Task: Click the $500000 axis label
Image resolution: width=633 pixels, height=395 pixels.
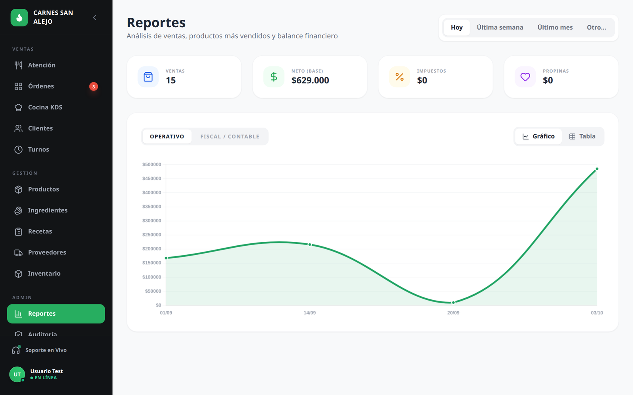Action: 152,164
